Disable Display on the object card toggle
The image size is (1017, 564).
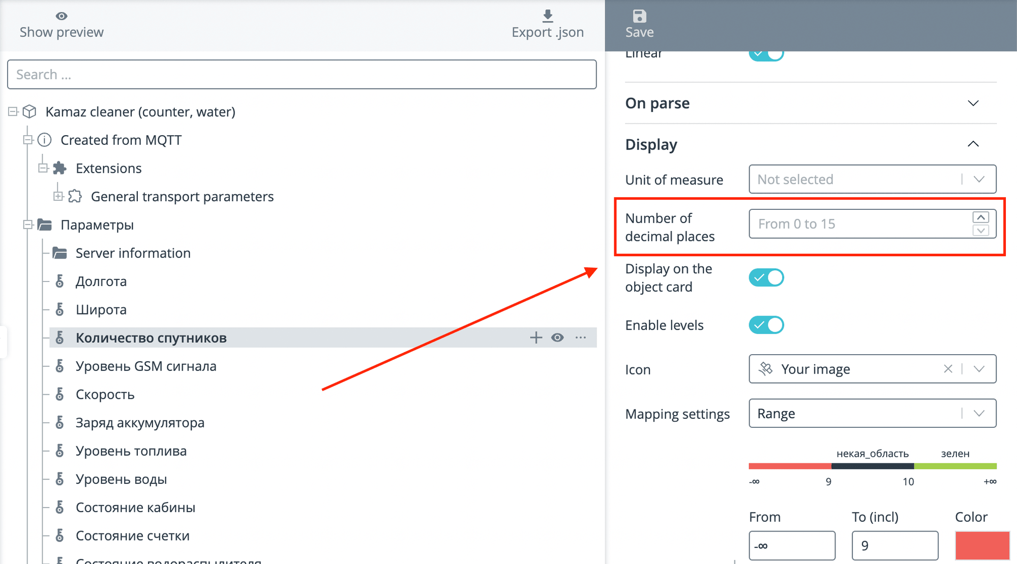[766, 277]
